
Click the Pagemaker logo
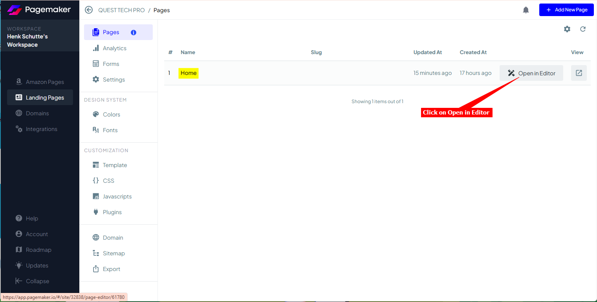coord(39,10)
